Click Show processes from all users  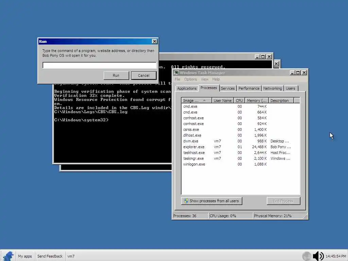click(x=211, y=201)
